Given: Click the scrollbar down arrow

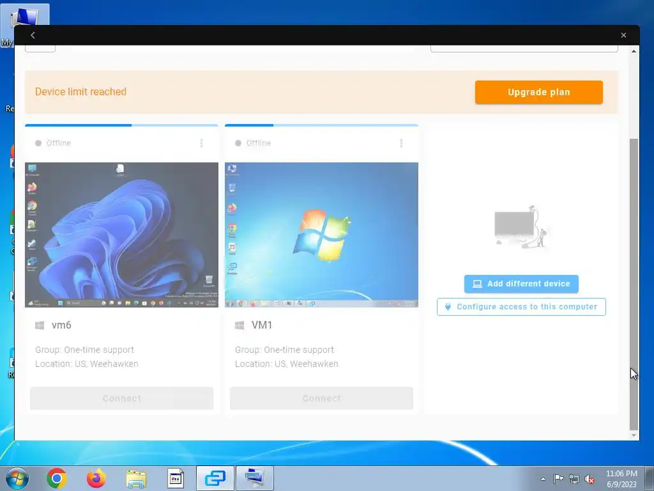Looking at the screenshot, I should (x=634, y=435).
